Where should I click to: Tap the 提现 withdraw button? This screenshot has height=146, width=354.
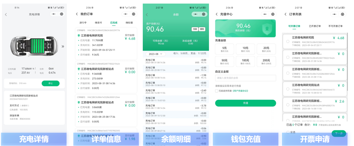(x=202, y=29)
